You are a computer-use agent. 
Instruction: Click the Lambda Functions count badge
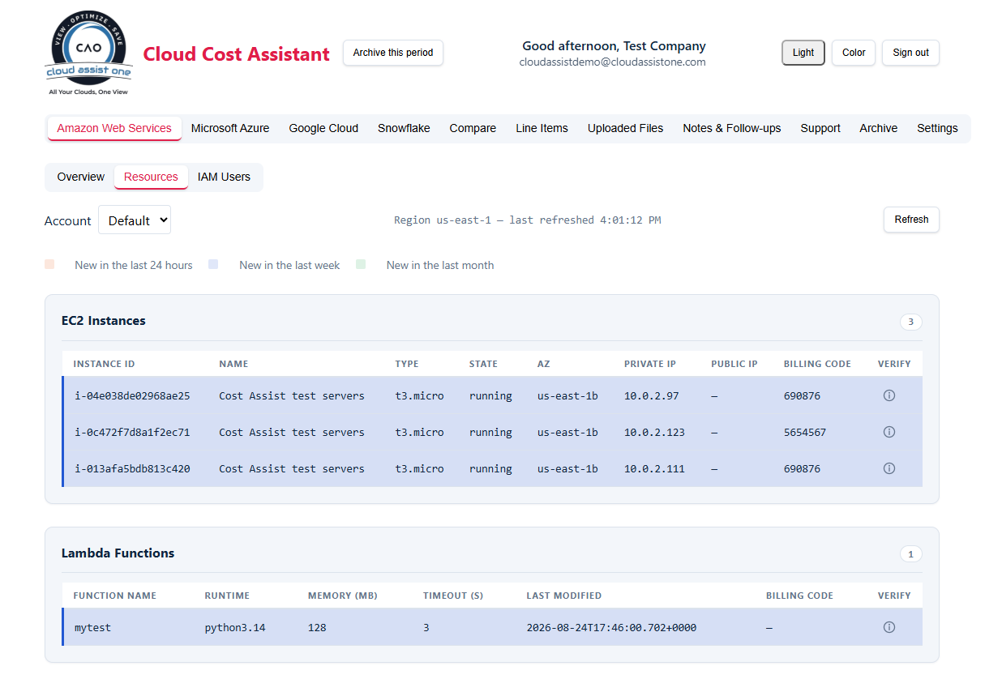point(910,554)
